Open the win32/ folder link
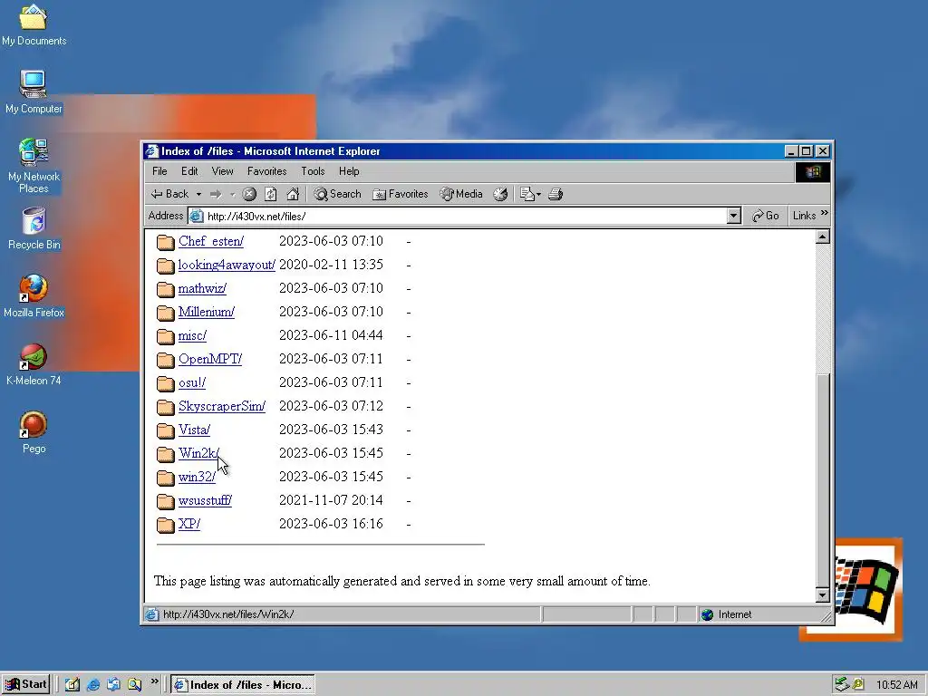Viewport: 928px width, 696px height. pyautogui.click(x=197, y=477)
